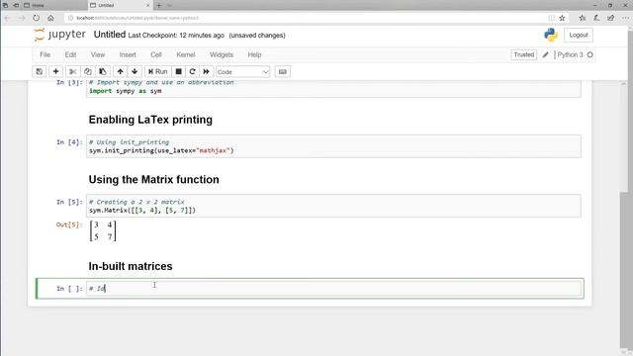Insert cell below with plus icon
The height and width of the screenshot is (356, 633).
pyautogui.click(x=55, y=71)
